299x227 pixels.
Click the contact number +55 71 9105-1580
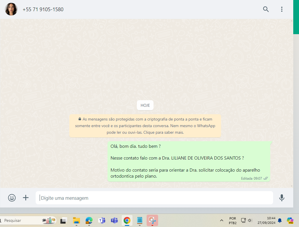[43, 9]
